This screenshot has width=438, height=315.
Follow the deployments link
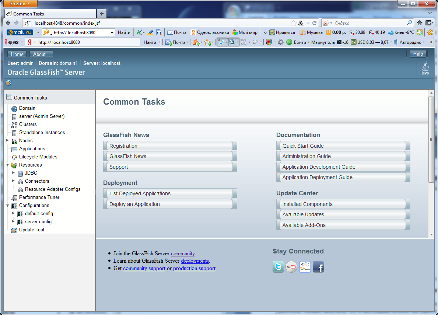click(195, 261)
